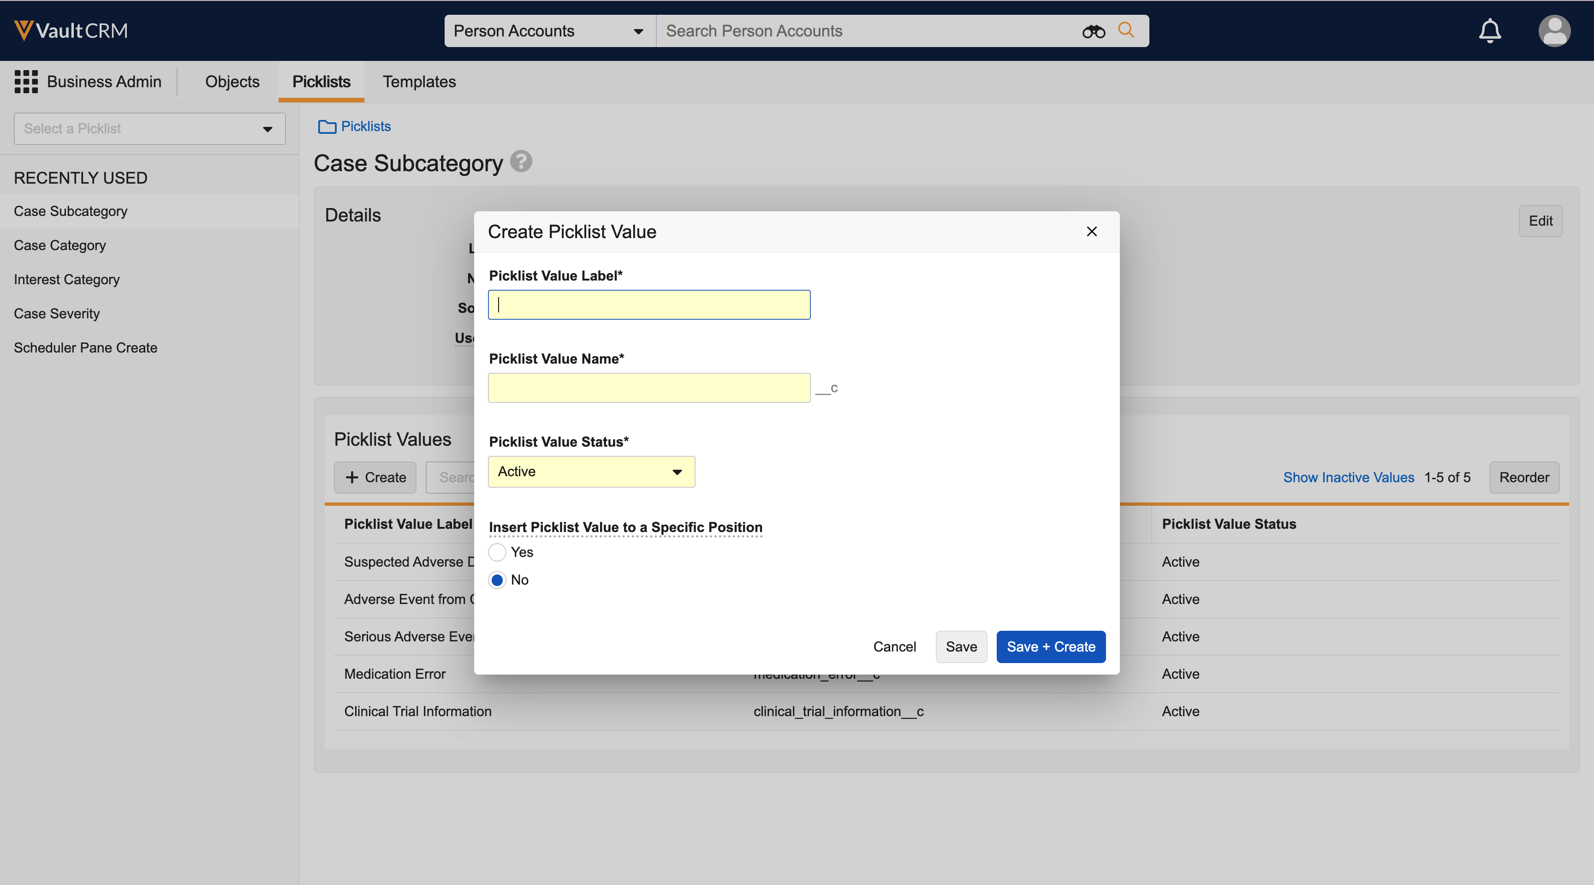Open the user profile avatar menu

tap(1554, 31)
